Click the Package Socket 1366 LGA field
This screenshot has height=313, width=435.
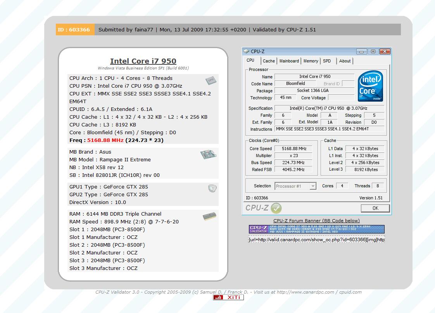pos(314,90)
